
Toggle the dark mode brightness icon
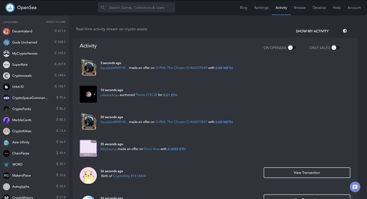coord(345,31)
